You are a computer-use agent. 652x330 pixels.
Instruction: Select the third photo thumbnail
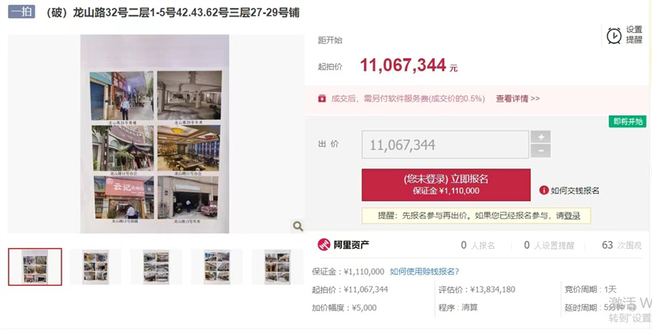coord(156,267)
